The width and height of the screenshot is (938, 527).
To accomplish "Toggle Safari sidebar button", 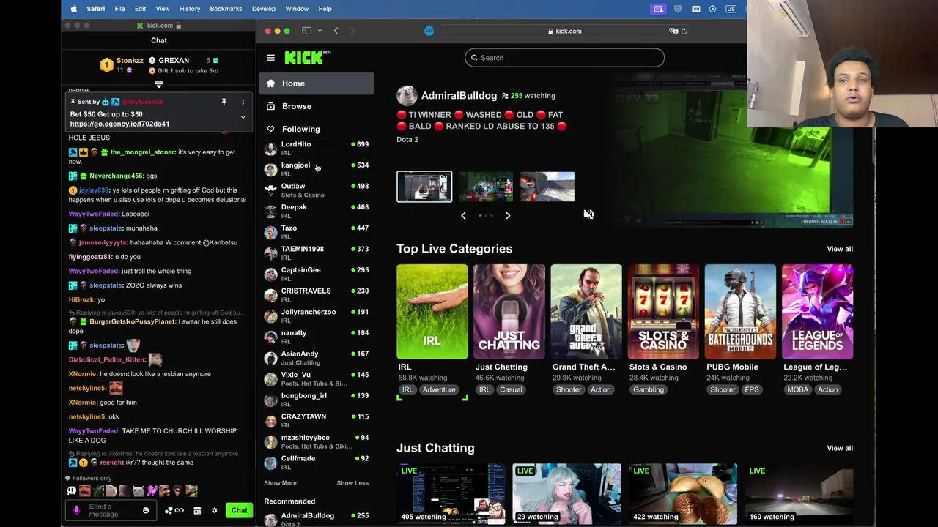I will tap(307, 31).
